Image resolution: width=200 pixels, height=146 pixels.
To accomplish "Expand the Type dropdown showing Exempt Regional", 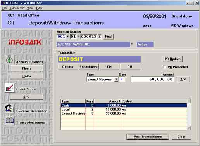I will point(116,79).
